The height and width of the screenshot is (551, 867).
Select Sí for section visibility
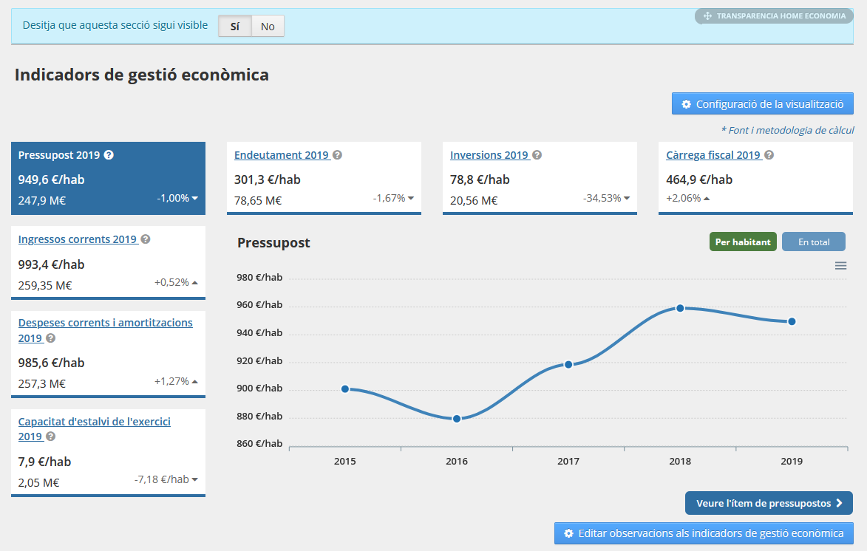pyautogui.click(x=235, y=27)
